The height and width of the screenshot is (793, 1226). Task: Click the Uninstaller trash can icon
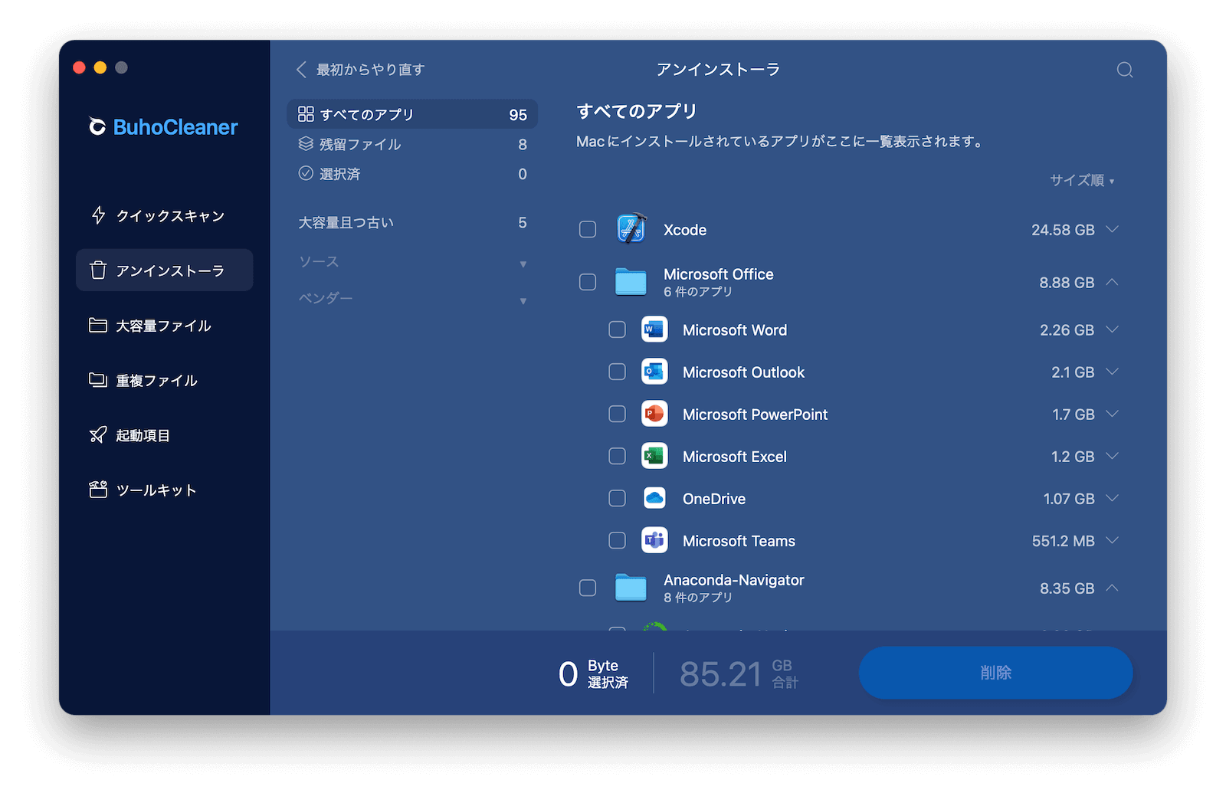(98, 270)
